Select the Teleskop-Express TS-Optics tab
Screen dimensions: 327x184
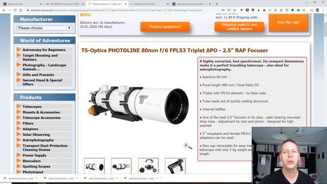pyautogui.click(x=107, y=4)
